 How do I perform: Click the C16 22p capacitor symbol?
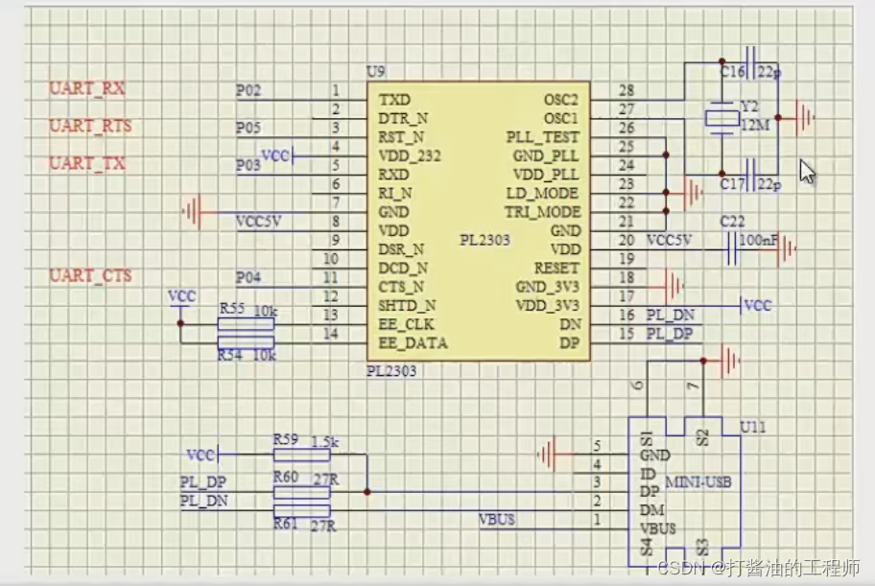751,62
